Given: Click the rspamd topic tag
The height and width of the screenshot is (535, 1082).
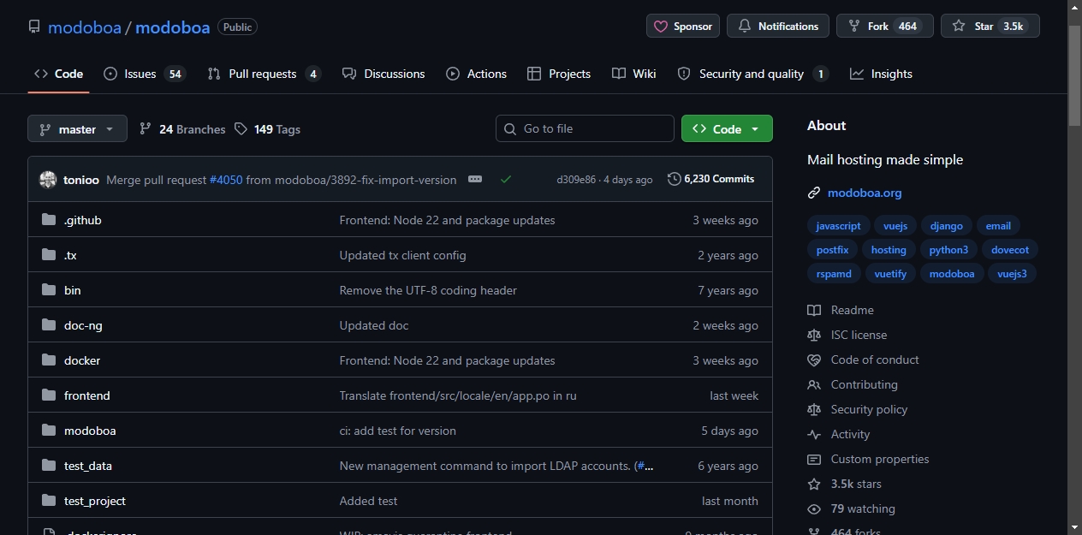Looking at the screenshot, I should coord(834,274).
